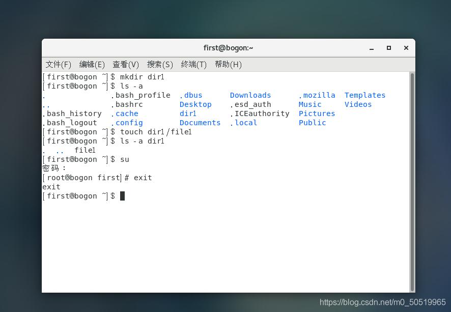Click the .bashrc filename
The image size is (451, 312).
[128, 104]
